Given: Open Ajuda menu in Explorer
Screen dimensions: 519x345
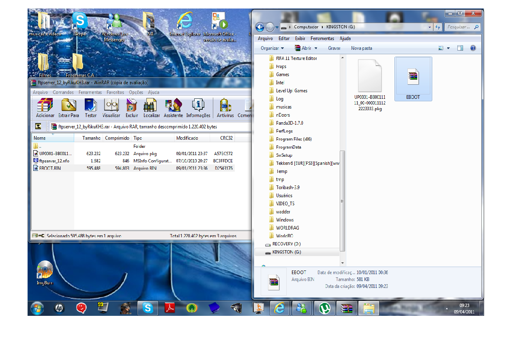Looking at the screenshot, I should pyautogui.click(x=345, y=38).
